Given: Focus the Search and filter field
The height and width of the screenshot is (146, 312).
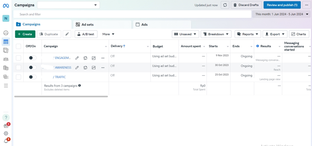Looking at the screenshot, I should 132,14.
